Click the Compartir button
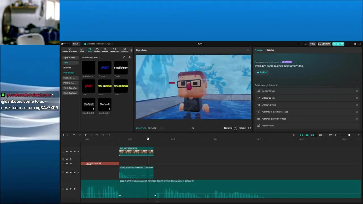This screenshot has height=204, width=363. tap(324, 44)
